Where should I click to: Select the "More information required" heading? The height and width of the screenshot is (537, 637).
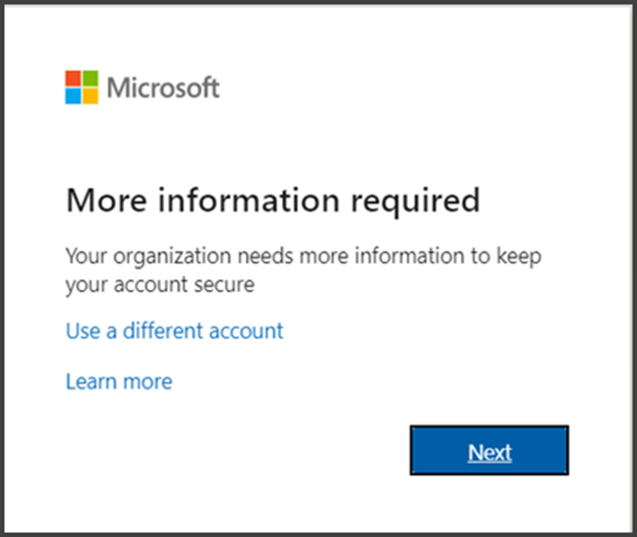click(272, 201)
